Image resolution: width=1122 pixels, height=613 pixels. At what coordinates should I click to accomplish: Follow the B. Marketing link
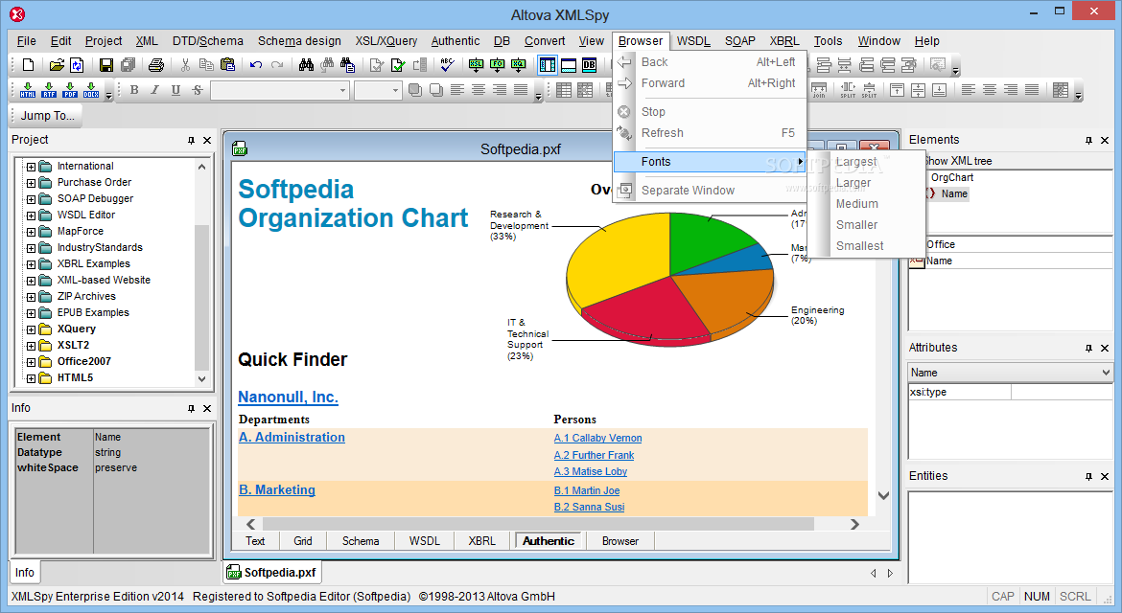277,490
